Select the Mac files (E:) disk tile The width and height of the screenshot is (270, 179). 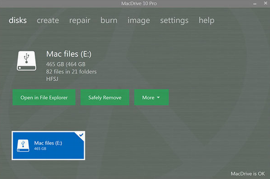tap(49, 146)
